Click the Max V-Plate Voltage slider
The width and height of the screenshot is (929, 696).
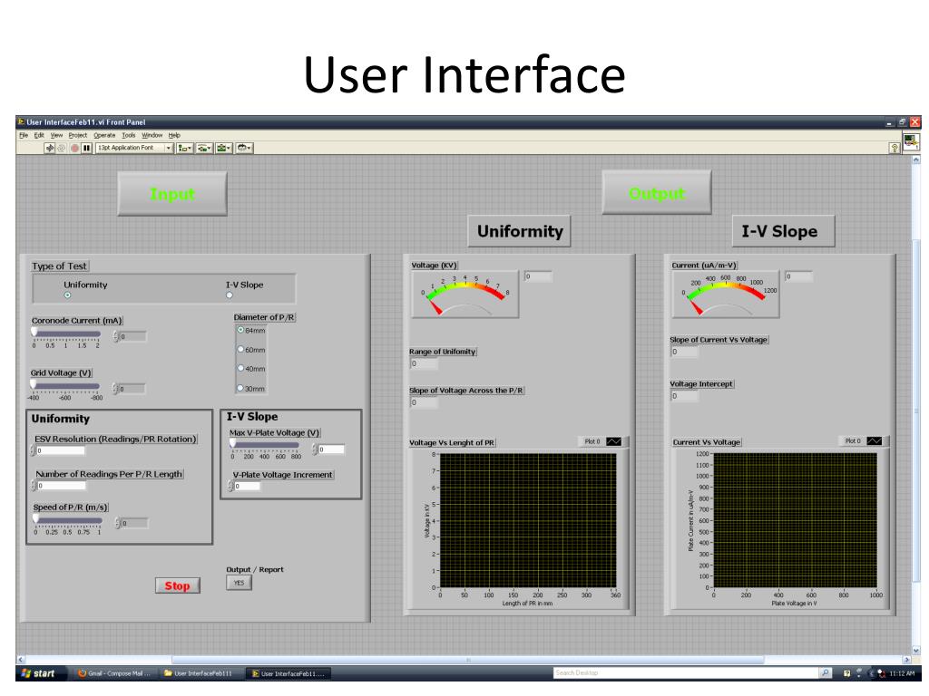(266, 444)
